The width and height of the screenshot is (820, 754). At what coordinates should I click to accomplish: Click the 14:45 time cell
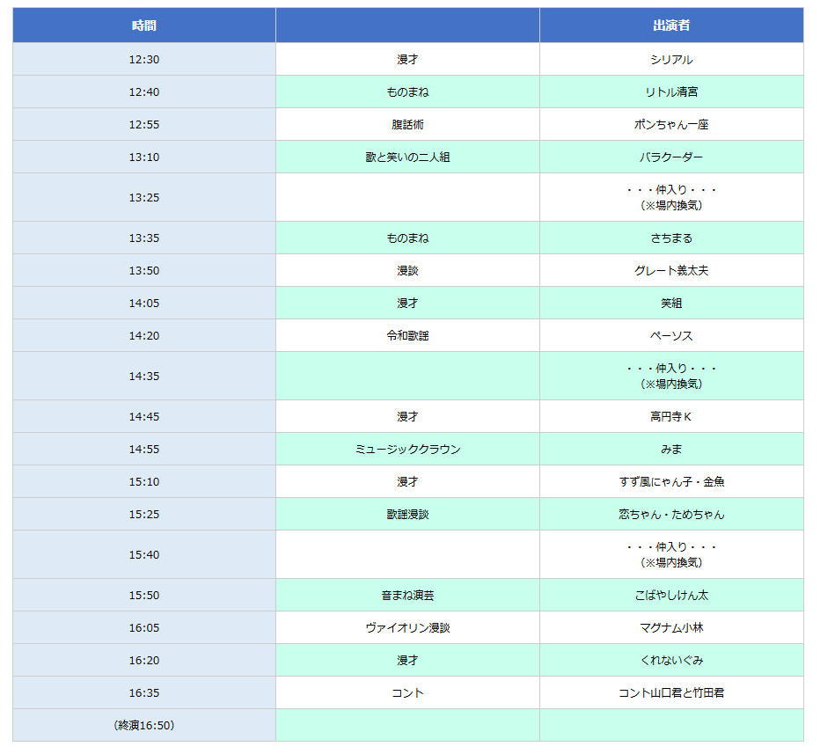pos(144,416)
